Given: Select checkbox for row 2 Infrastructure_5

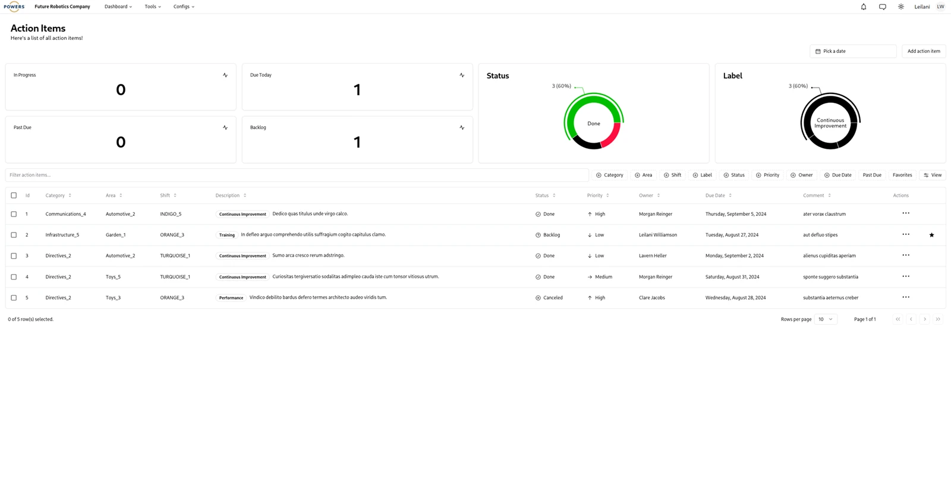Looking at the screenshot, I should point(14,235).
